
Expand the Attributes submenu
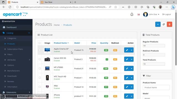(x=16, y=60)
